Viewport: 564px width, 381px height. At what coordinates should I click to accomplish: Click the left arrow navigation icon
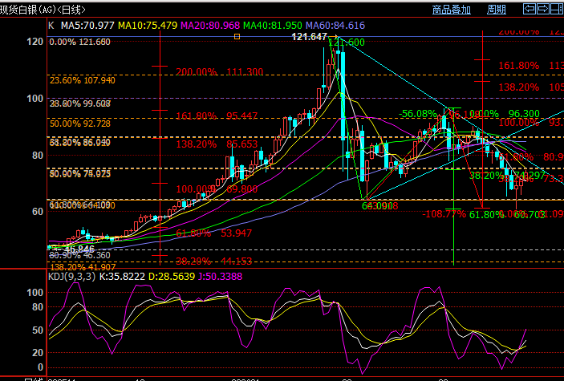(x=530, y=9)
